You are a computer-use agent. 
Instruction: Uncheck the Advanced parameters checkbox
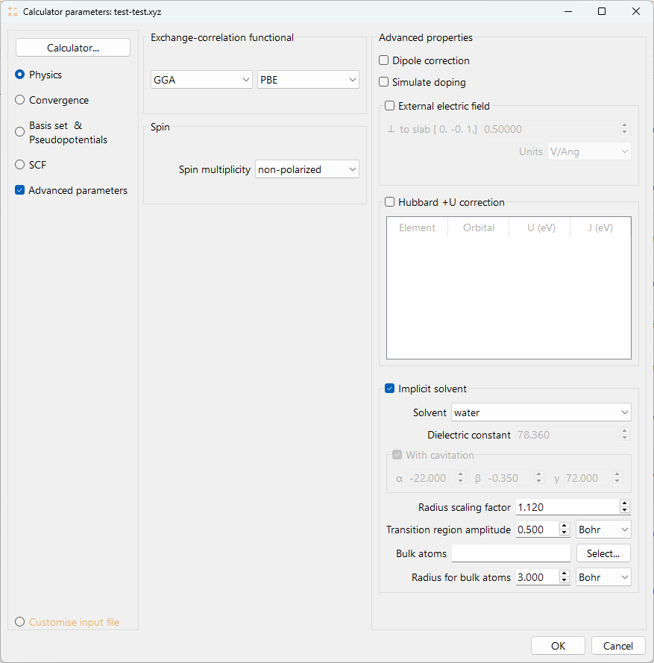tap(20, 191)
